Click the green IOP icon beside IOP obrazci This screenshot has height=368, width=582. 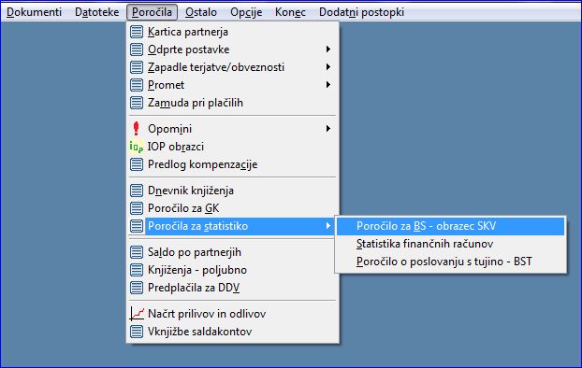tap(137, 147)
